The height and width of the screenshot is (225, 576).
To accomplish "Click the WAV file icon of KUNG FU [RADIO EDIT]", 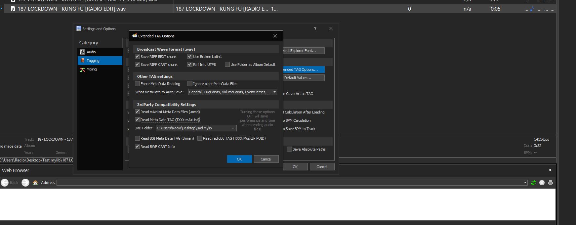I will coord(13,9).
